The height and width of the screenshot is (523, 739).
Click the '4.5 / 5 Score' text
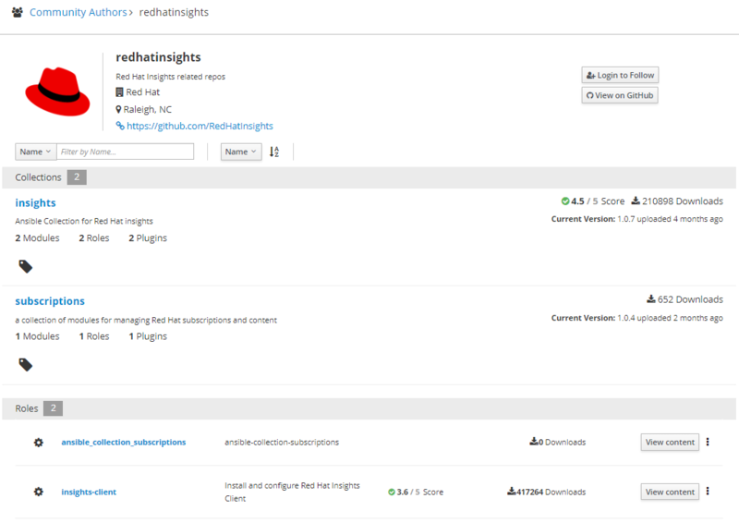coord(598,201)
